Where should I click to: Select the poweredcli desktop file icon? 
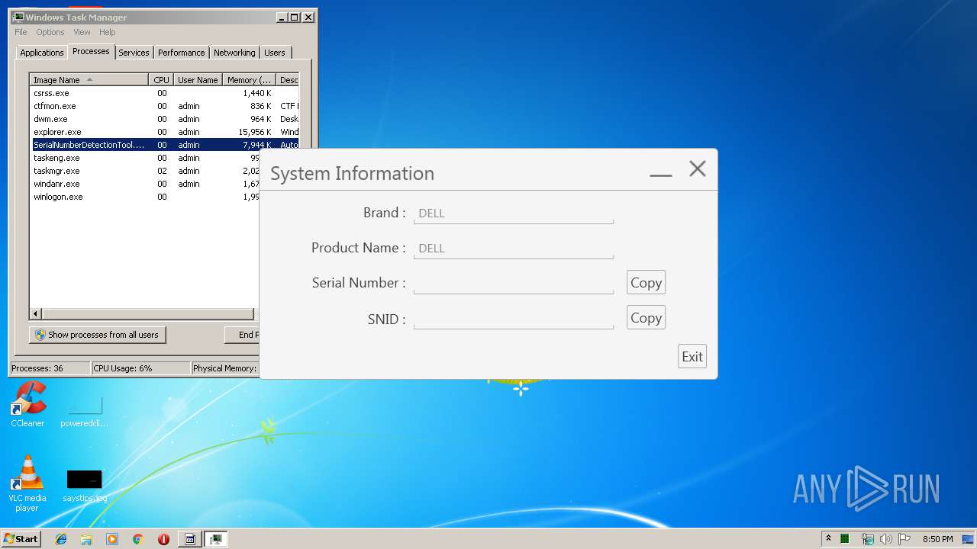point(84,411)
